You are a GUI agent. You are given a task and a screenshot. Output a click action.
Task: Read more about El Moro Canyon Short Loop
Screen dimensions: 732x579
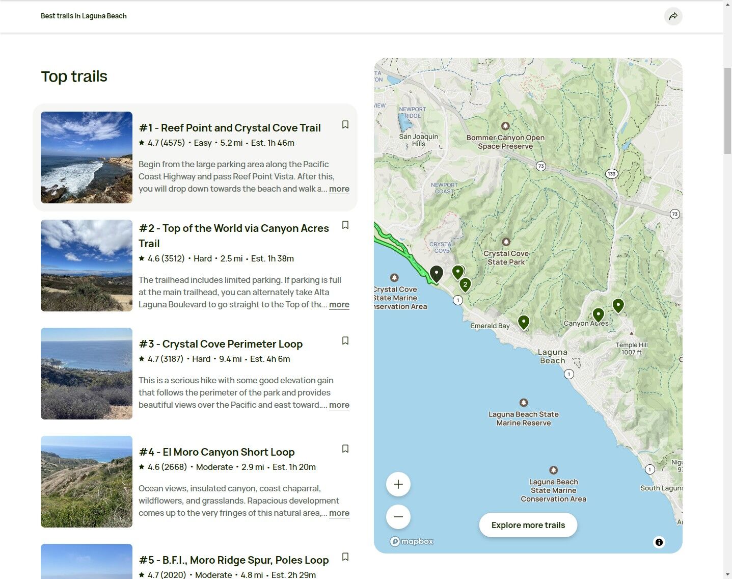click(339, 513)
